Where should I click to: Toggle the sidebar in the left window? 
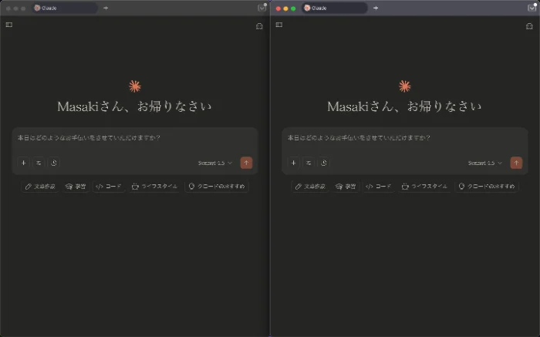tap(8, 25)
